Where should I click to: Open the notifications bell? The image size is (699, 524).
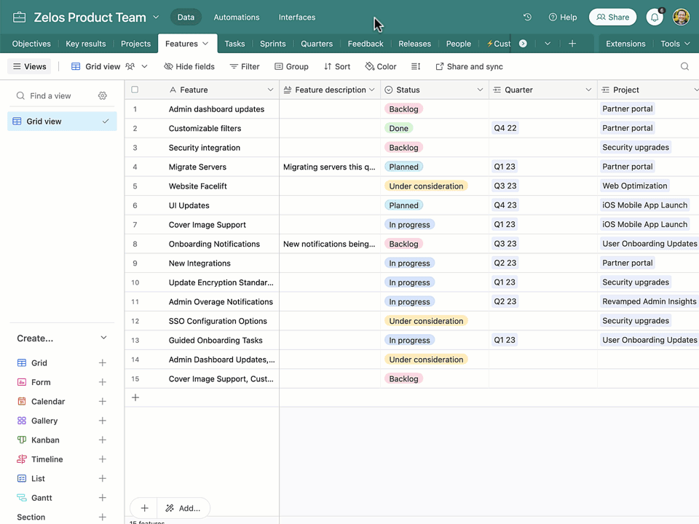click(x=654, y=17)
